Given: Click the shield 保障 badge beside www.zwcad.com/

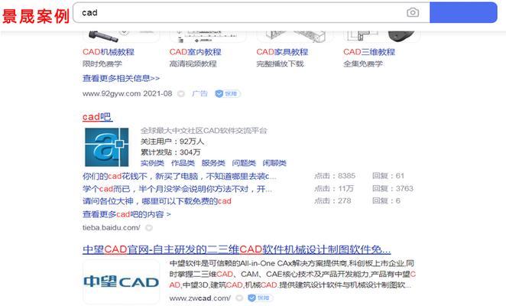Looking at the screenshot, I should (x=260, y=298).
